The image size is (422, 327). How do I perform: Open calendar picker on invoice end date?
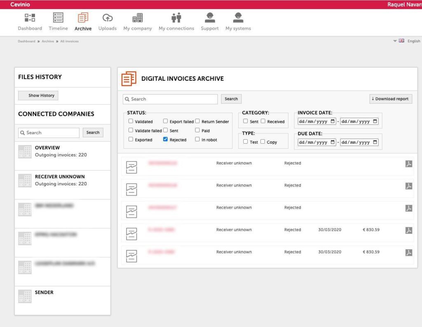coord(375,121)
